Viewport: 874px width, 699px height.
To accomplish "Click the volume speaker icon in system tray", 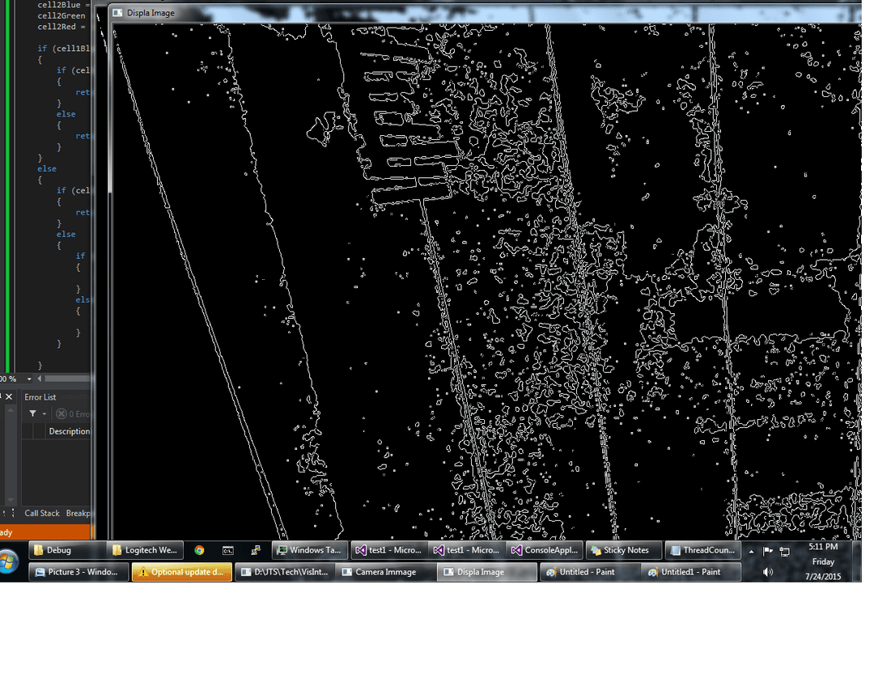I will (768, 572).
